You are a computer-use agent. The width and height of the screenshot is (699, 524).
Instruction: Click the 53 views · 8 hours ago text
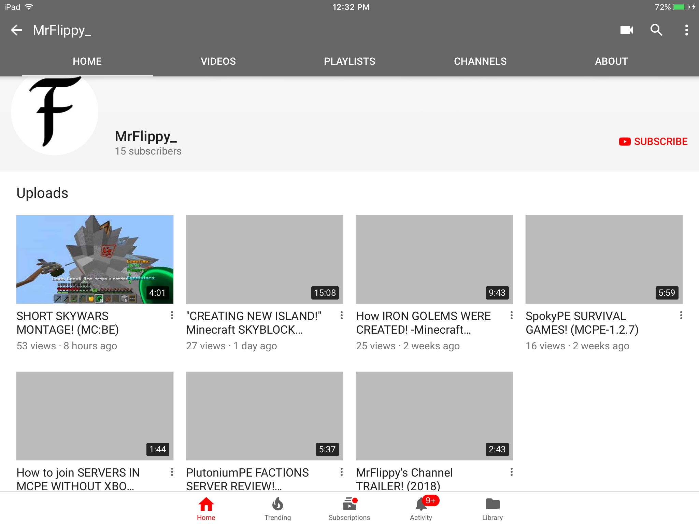(x=67, y=346)
